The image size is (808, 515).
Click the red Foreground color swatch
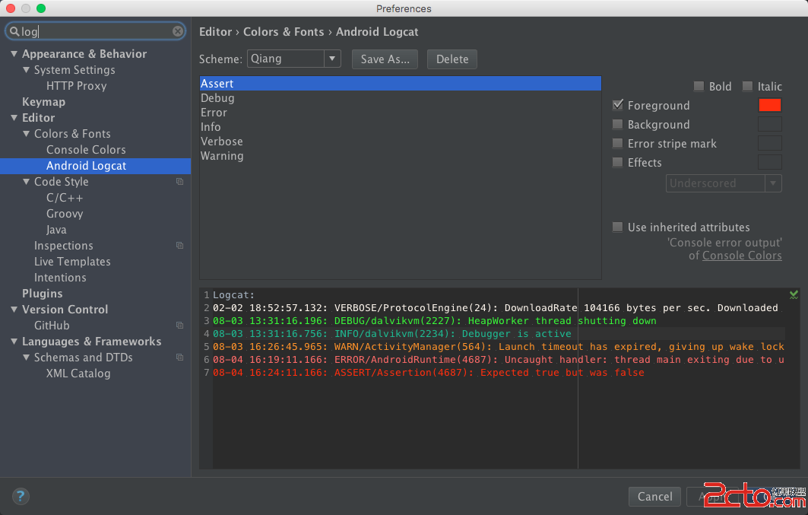coord(769,105)
